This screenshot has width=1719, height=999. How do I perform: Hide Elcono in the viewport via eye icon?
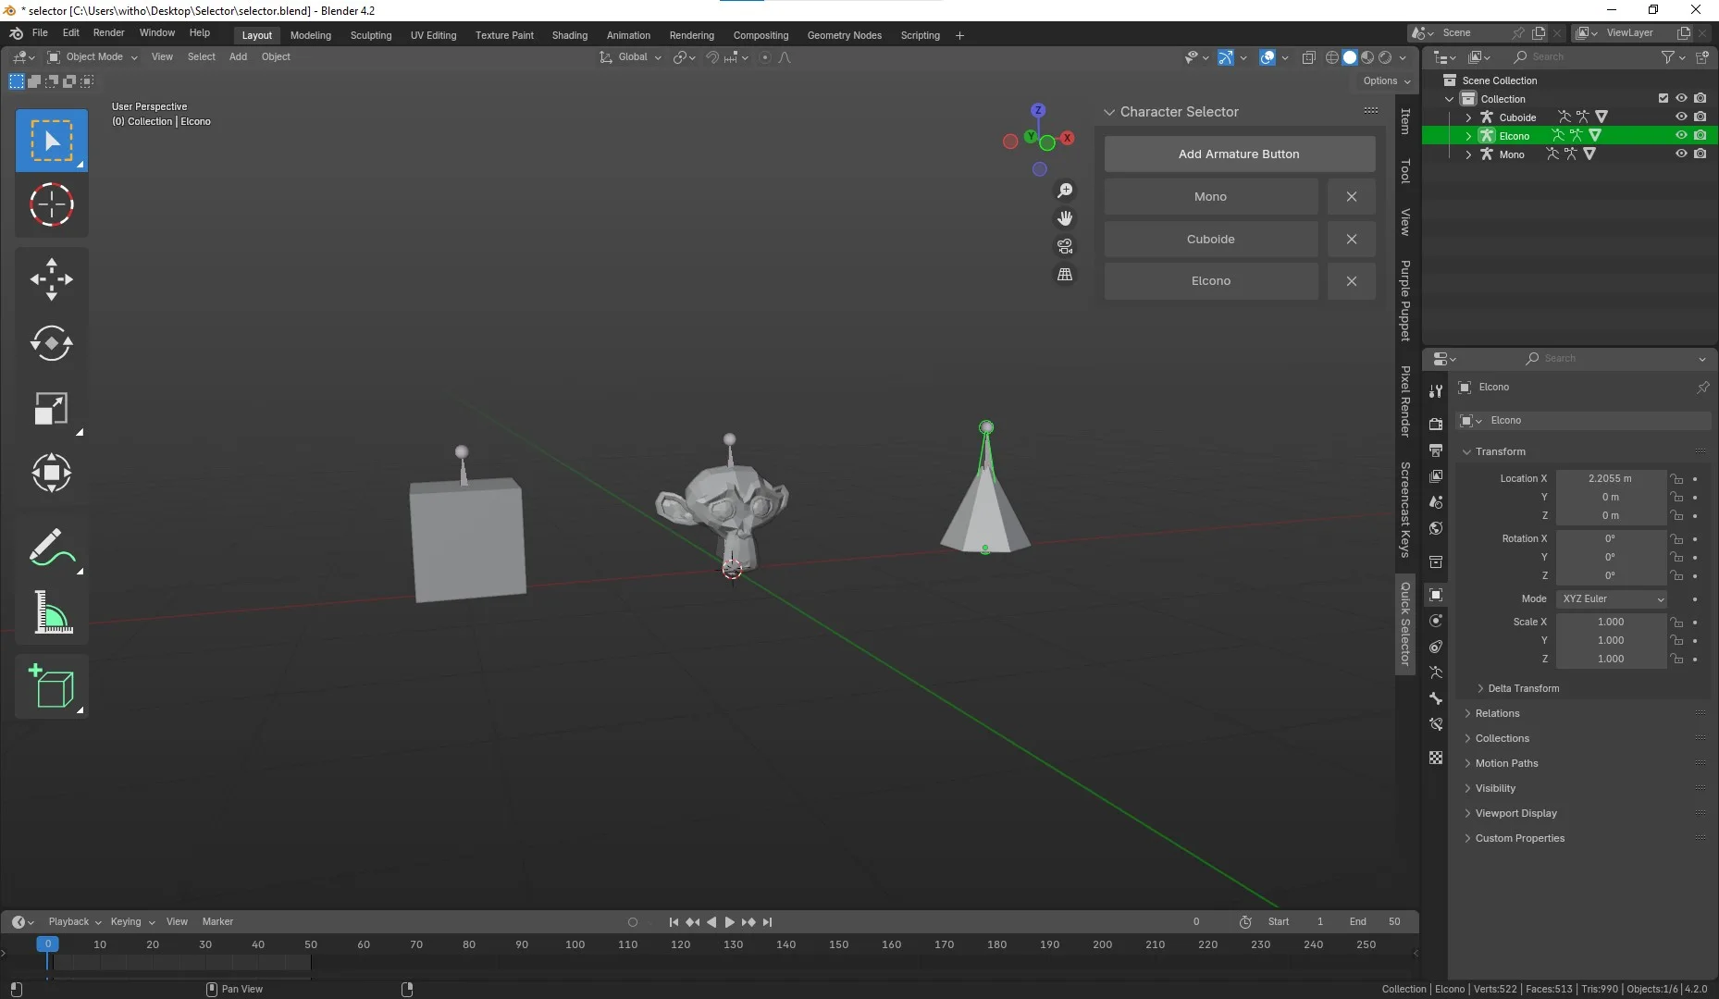tap(1681, 135)
